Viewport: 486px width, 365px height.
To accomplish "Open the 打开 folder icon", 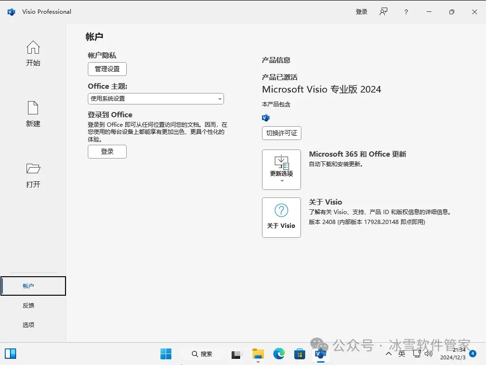I will click(33, 175).
